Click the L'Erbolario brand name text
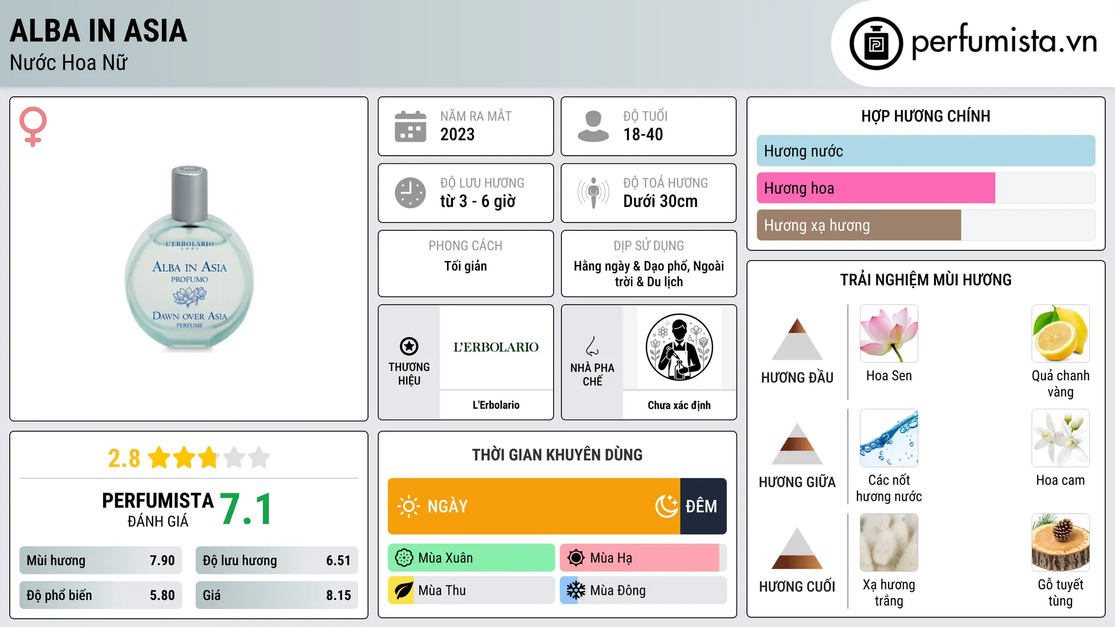 pyautogui.click(x=496, y=405)
